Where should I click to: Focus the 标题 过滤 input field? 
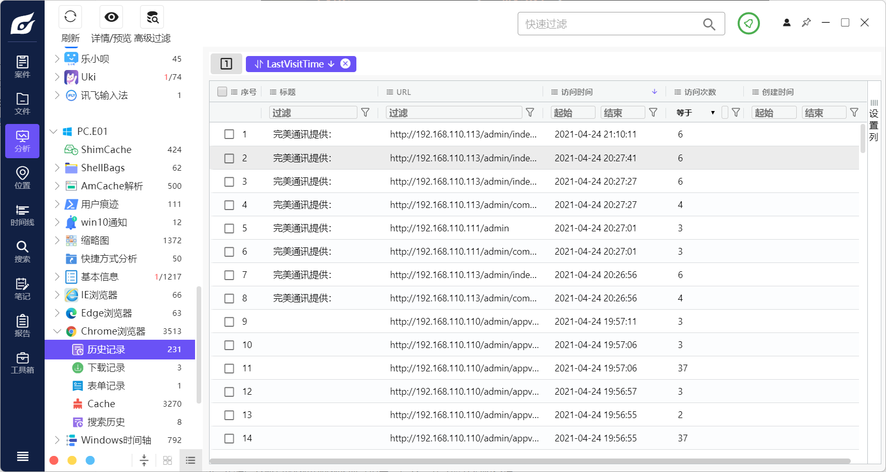(313, 113)
